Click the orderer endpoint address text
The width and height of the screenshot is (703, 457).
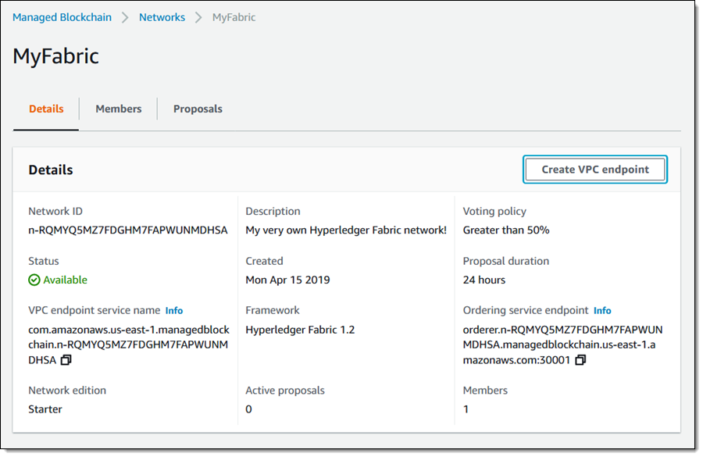tap(562, 345)
